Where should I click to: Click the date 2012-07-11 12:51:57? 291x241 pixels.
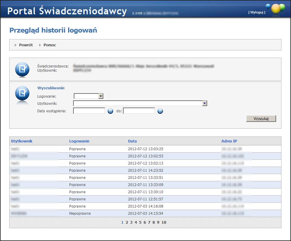tap(146, 199)
